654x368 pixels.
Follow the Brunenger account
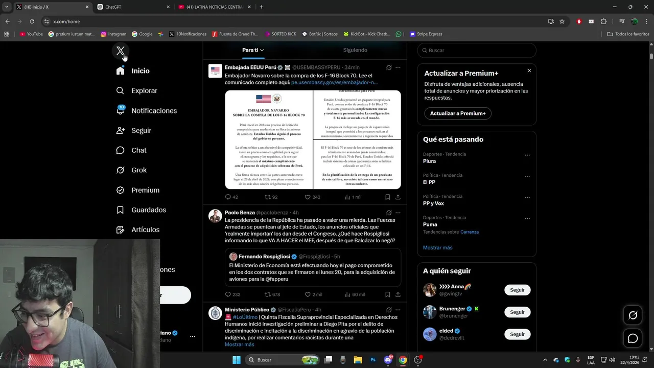[517, 312]
